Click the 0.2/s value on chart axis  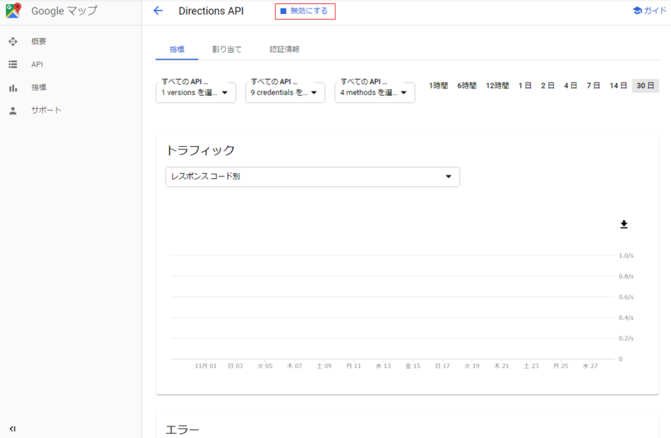[x=626, y=338]
